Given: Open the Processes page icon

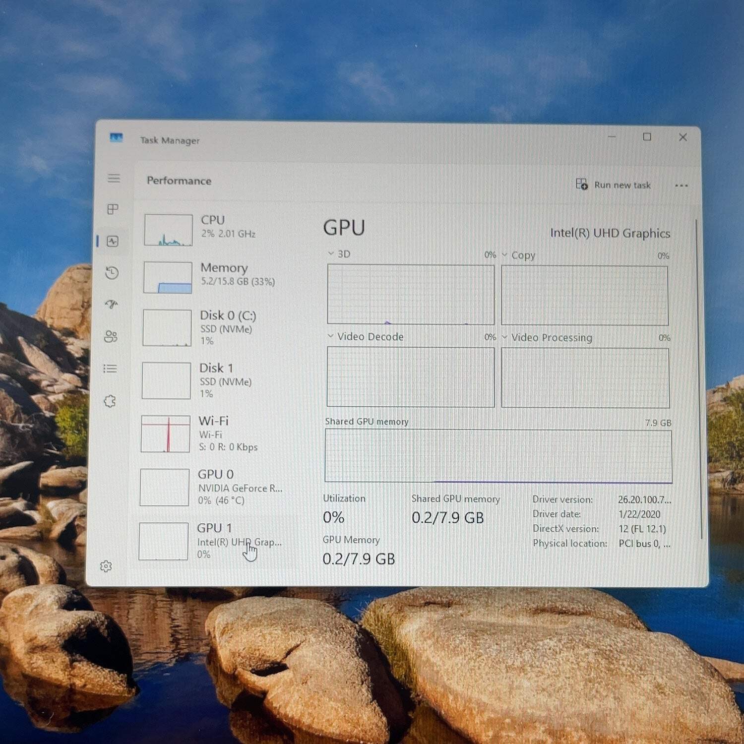Looking at the screenshot, I should pos(113,209).
